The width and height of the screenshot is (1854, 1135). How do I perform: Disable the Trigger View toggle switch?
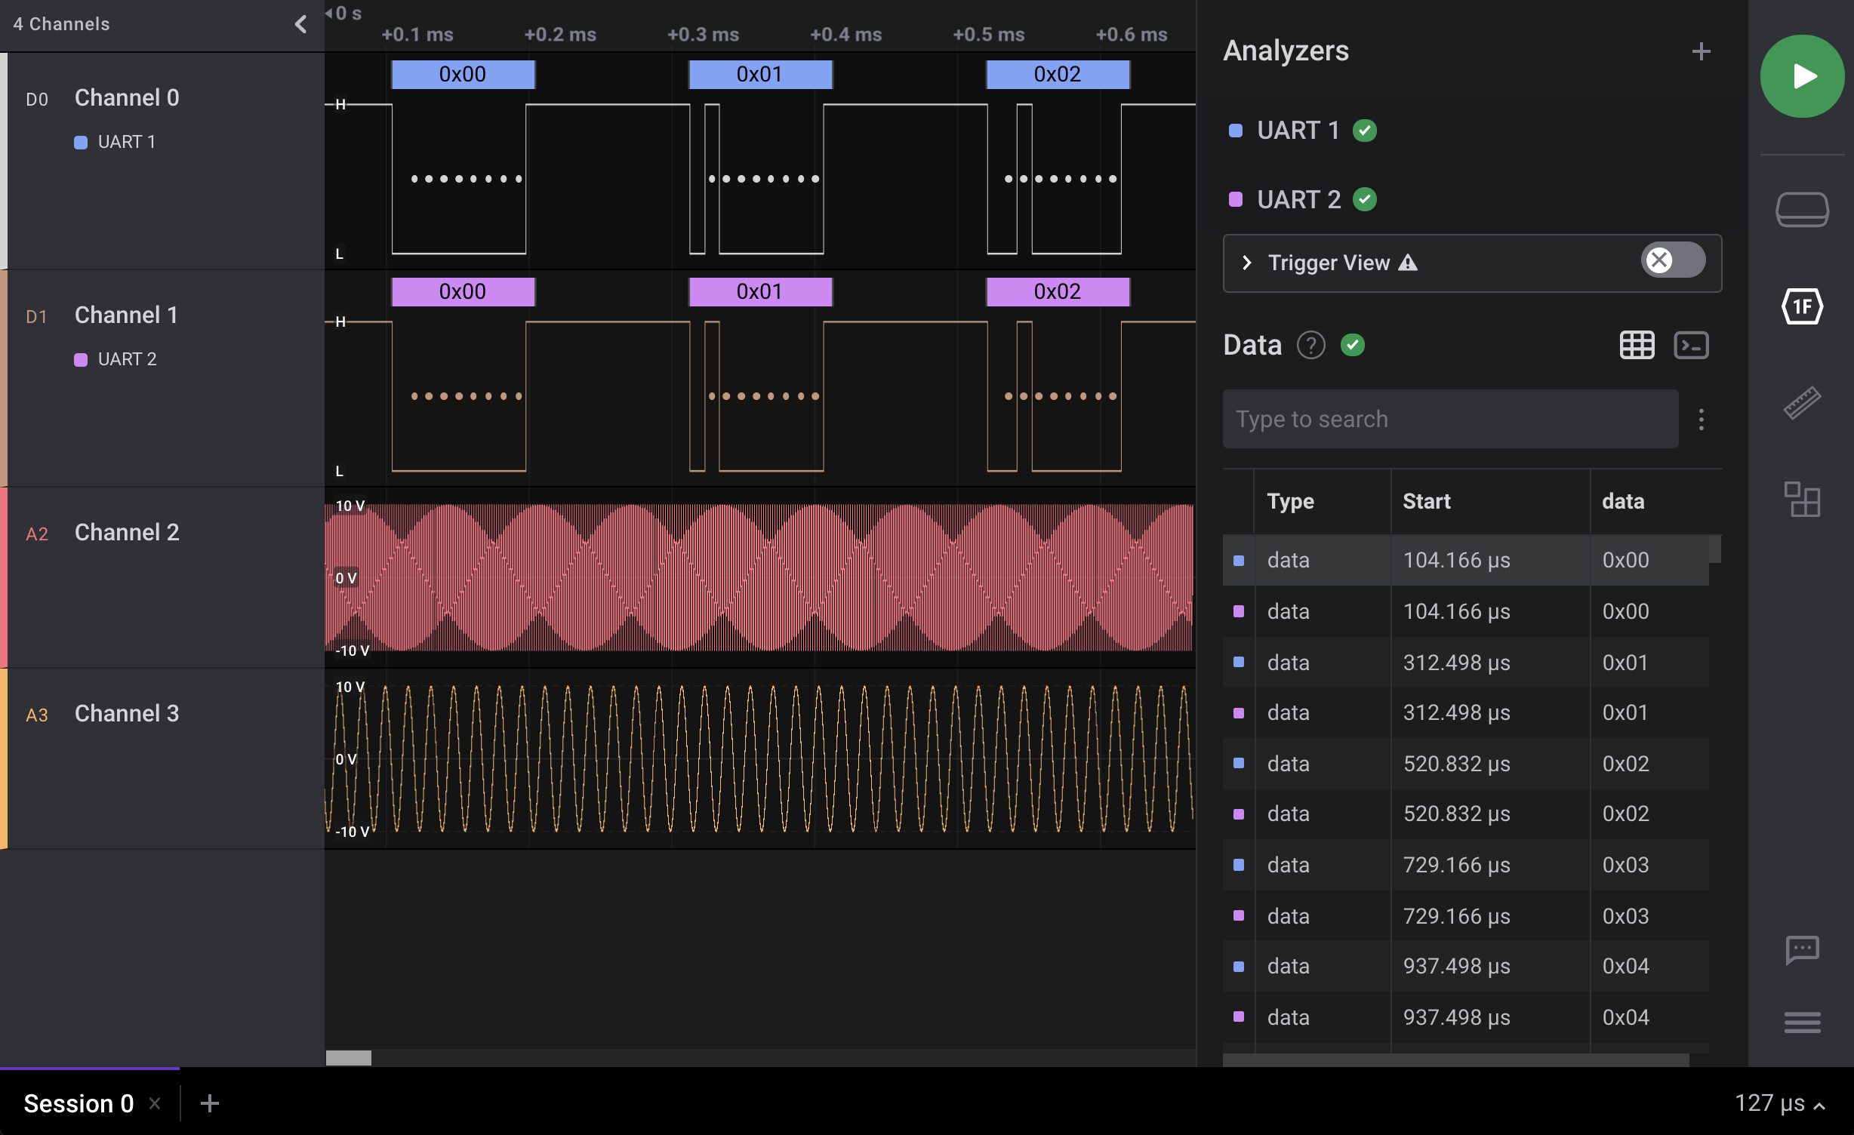(1673, 260)
